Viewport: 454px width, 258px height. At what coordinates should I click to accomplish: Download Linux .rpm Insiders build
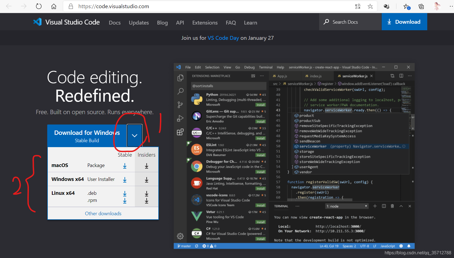(147, 201)
